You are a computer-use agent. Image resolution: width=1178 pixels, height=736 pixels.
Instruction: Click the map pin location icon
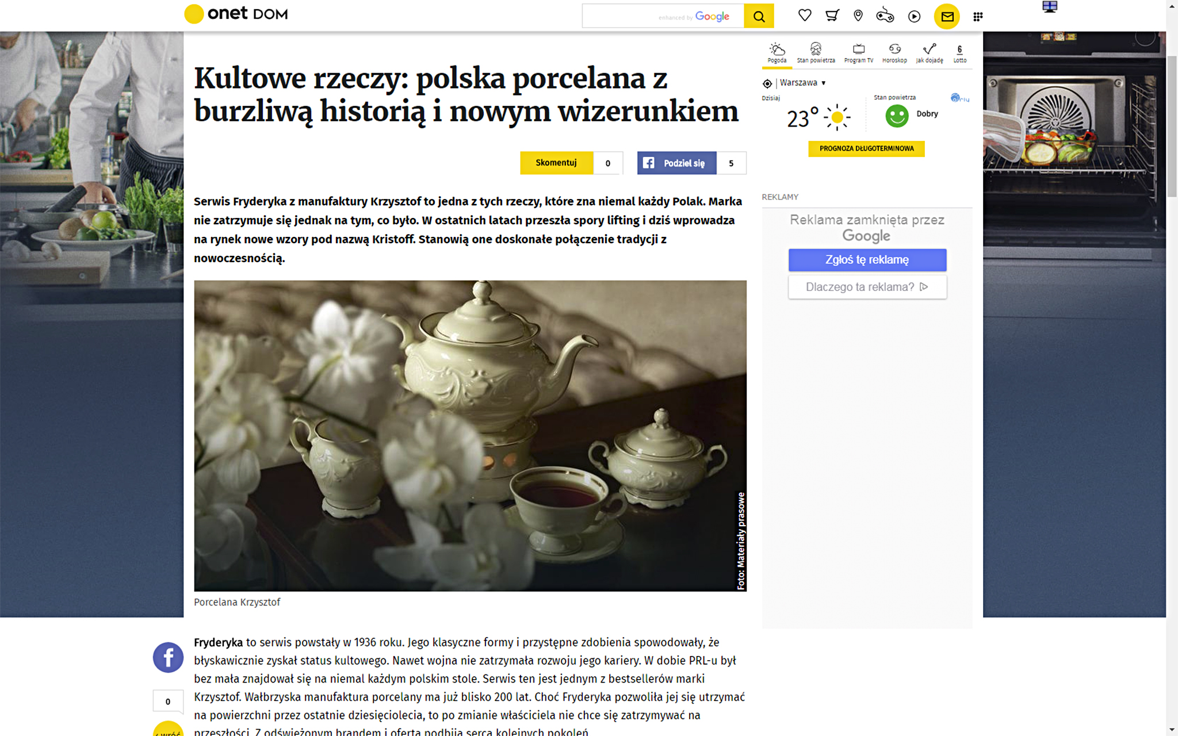point(858,16)
